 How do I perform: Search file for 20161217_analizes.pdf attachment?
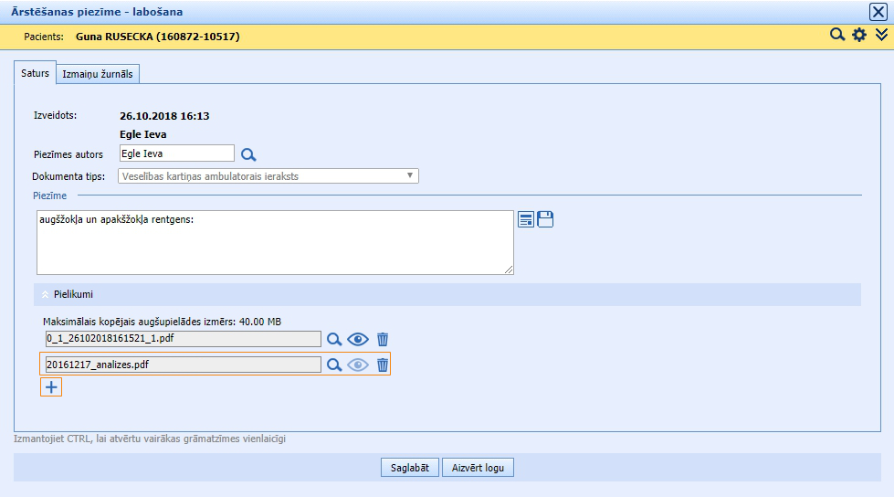(x=334, y=365)
